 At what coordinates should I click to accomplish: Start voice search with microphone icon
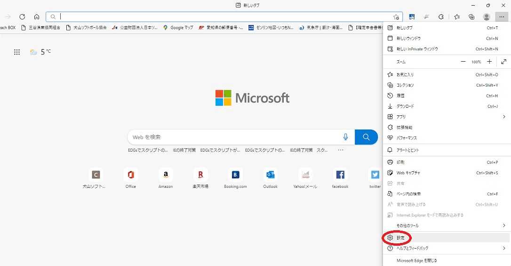click(345, 137)
